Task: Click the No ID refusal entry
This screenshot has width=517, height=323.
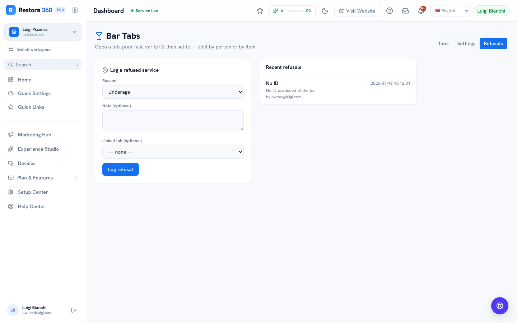Action: 338,90
